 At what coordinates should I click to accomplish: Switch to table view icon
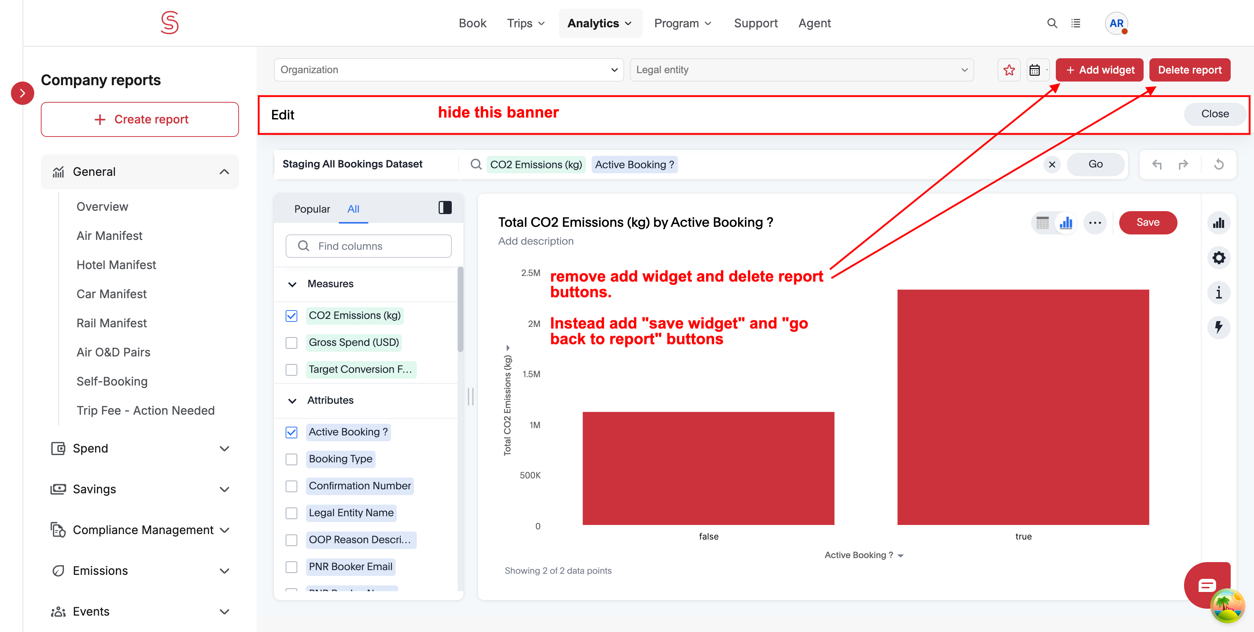pyautogui.click(x=1043, y=223)
